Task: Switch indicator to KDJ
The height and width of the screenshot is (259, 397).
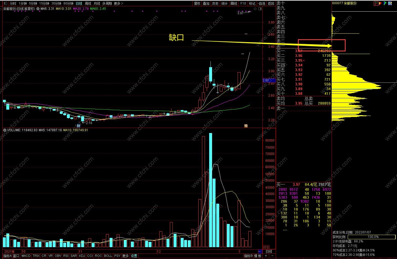Action: pos(82,256)
